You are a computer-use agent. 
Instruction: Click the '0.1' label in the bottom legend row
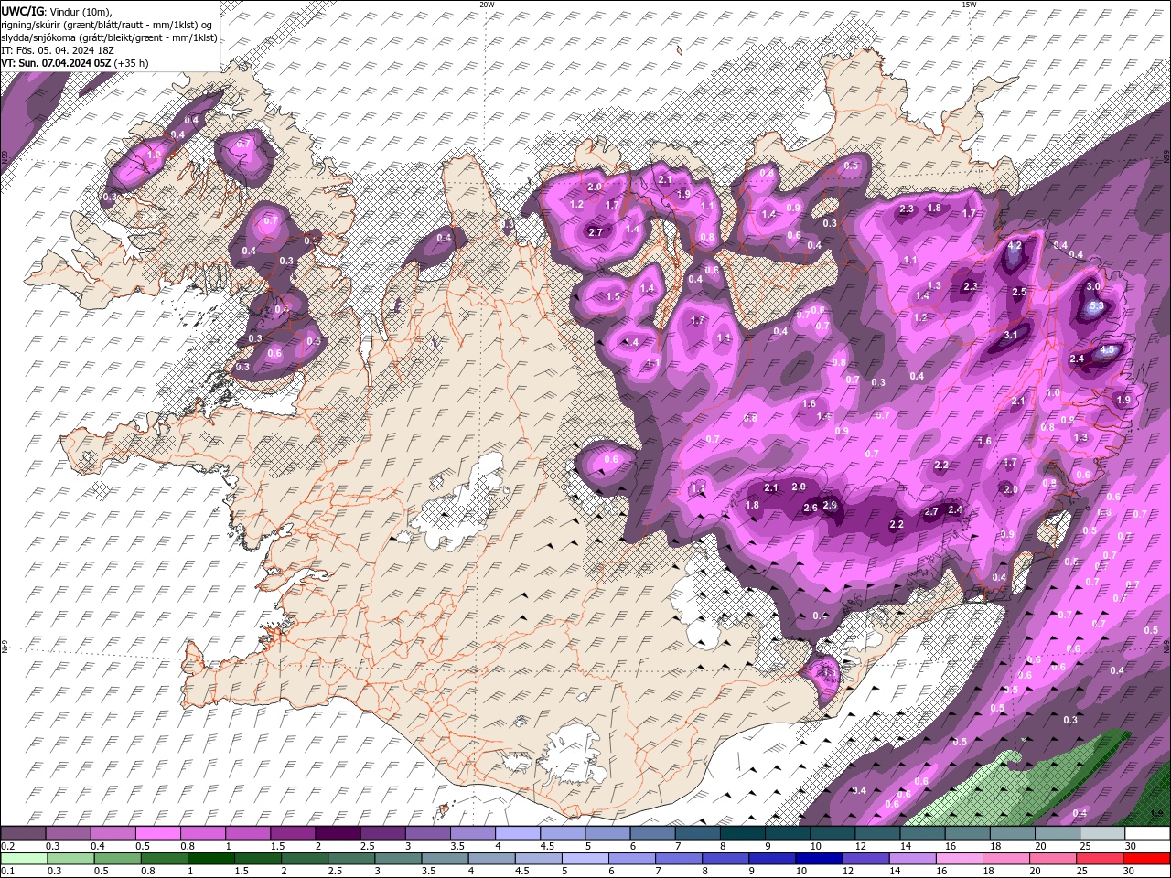7,872
